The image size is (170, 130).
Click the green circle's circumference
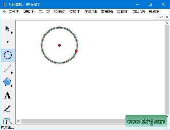pos(60,28)
